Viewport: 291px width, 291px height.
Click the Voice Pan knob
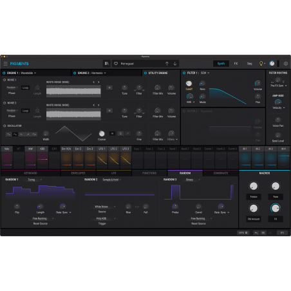pos(278,120)
